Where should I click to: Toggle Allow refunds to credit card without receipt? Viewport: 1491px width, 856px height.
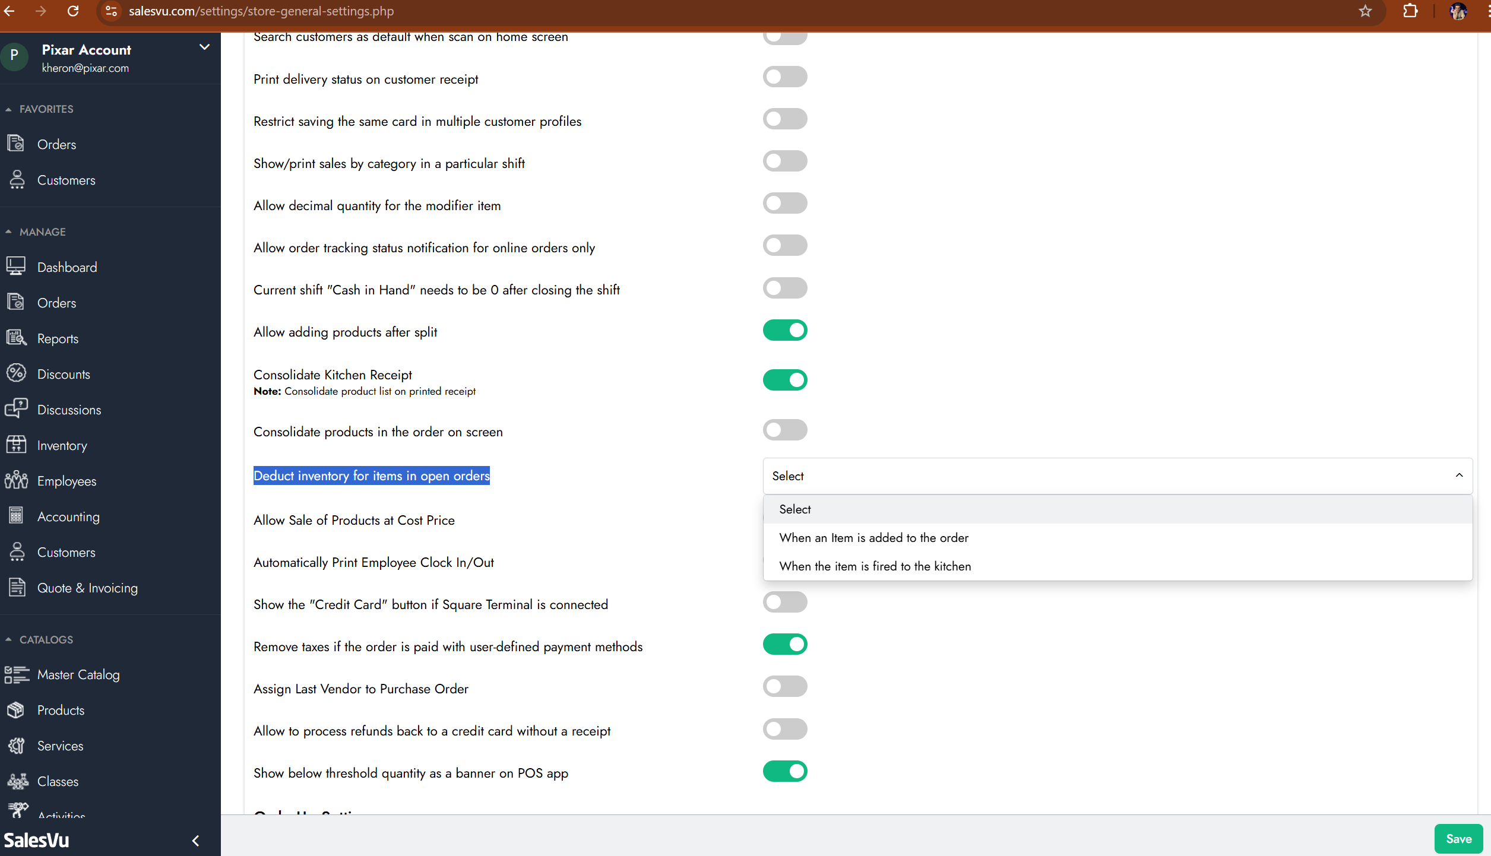coord(784,730)
